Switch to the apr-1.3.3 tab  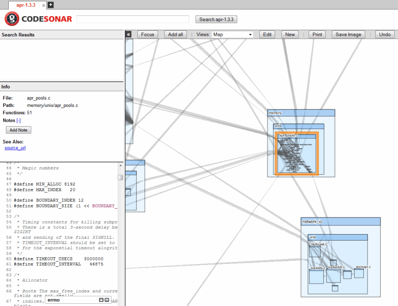[x=25, y=5]
